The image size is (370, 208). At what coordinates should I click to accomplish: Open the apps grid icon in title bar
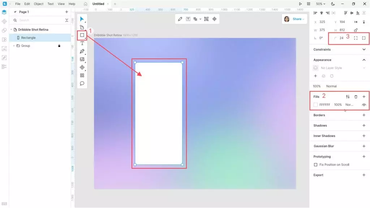309,4
